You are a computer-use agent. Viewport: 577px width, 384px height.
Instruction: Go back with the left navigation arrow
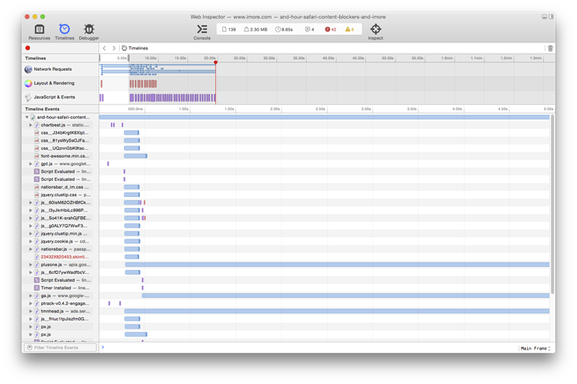(x=105, y=48)
